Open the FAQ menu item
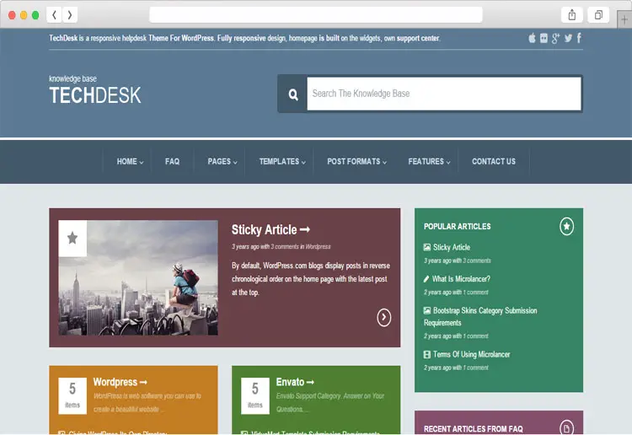This screenshot has width=632, height=435. point(172,162)
